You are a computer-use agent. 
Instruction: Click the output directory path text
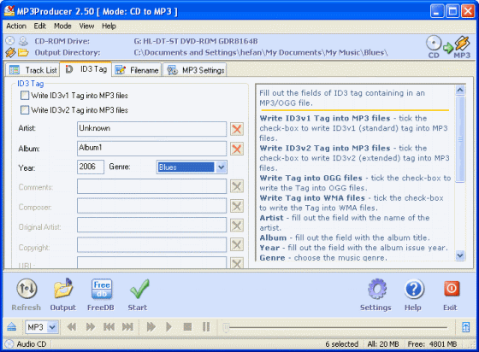[261, 52]
